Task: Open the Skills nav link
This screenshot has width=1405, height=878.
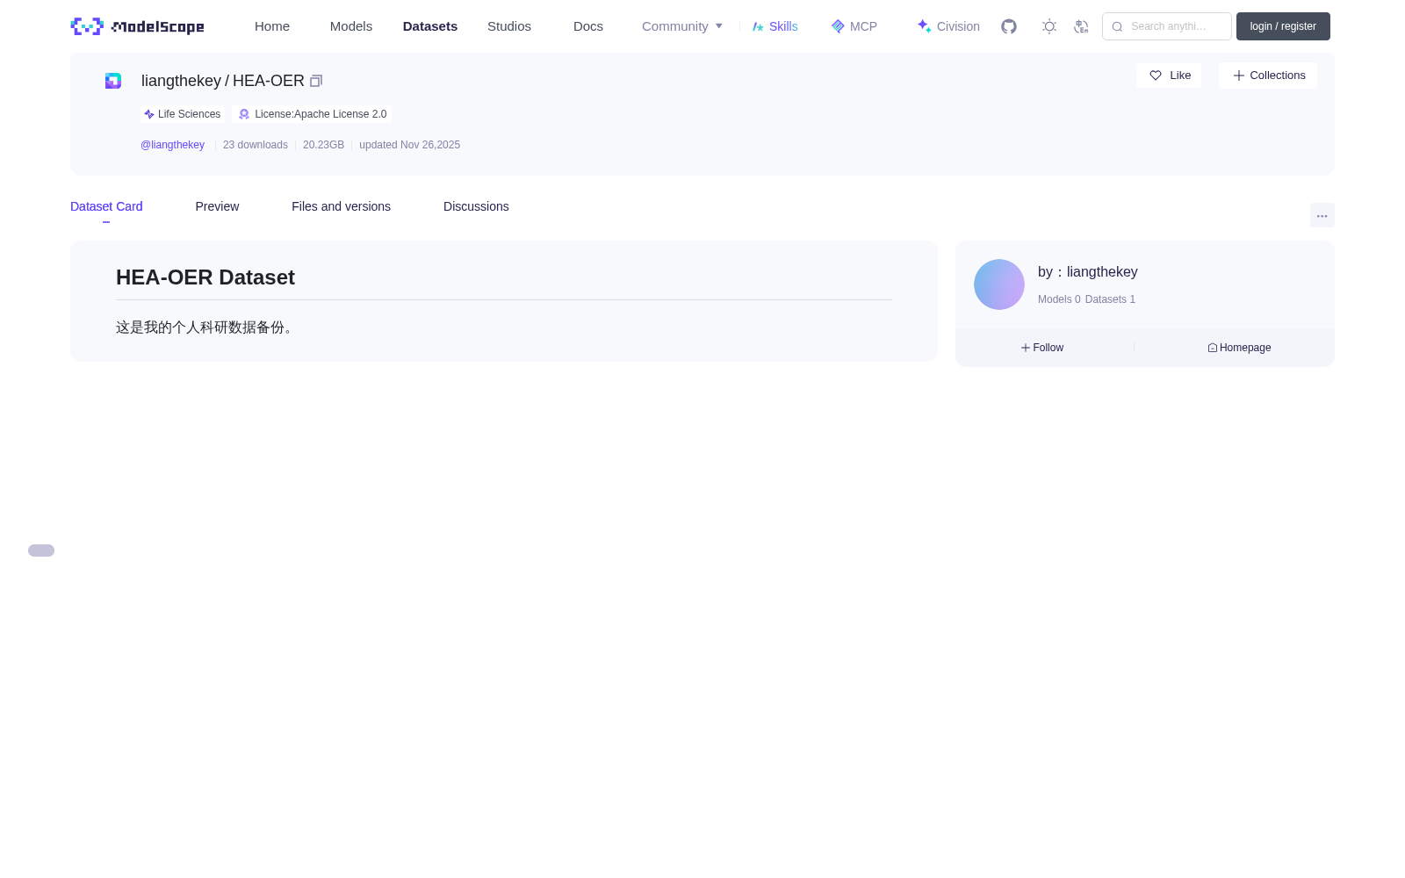Action: pos(775,26)
